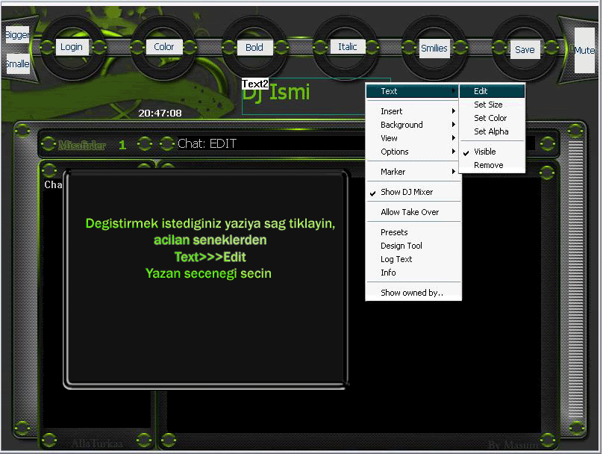Toggle Bold text formatting
Viewport: 603px width, 454px height.
(x=254, y=47)
